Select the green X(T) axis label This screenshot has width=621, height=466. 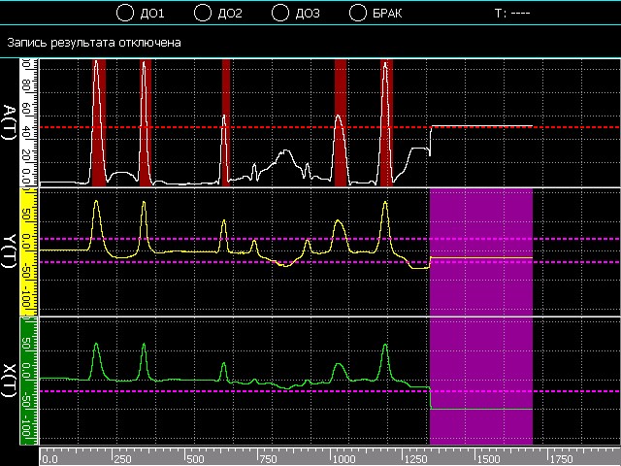[x=9, y=383]
